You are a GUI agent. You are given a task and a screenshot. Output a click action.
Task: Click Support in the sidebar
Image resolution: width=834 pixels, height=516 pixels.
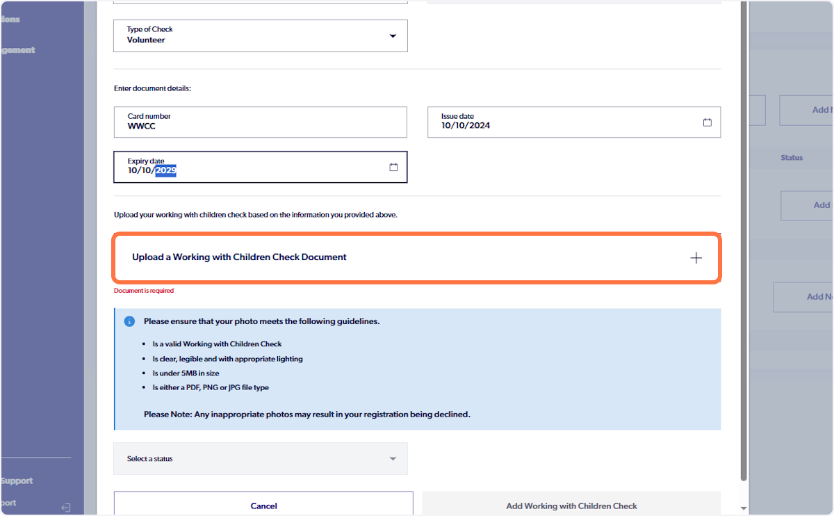click(17, 481)
